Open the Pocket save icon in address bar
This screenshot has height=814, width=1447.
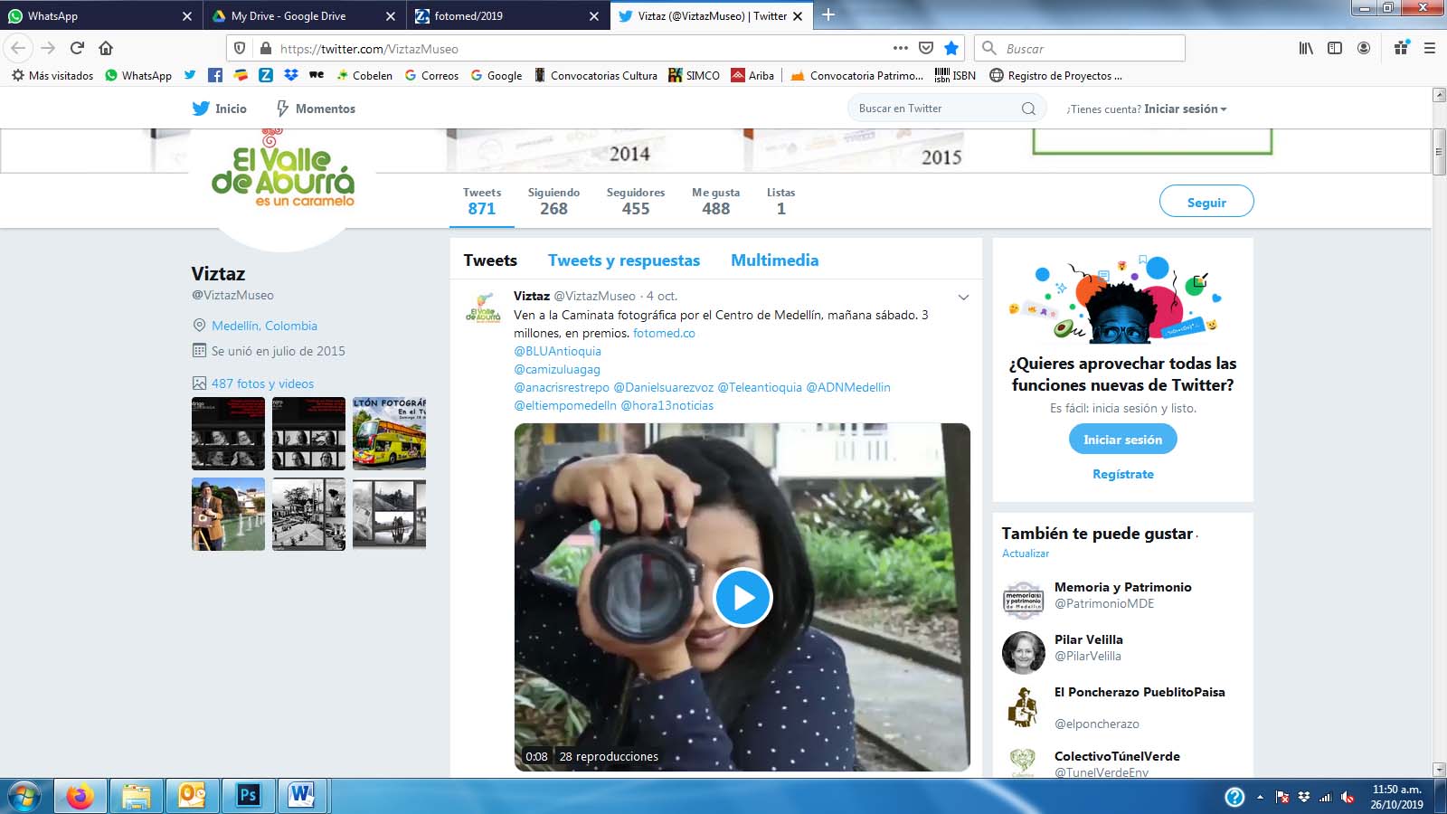(x=926, y=48)
